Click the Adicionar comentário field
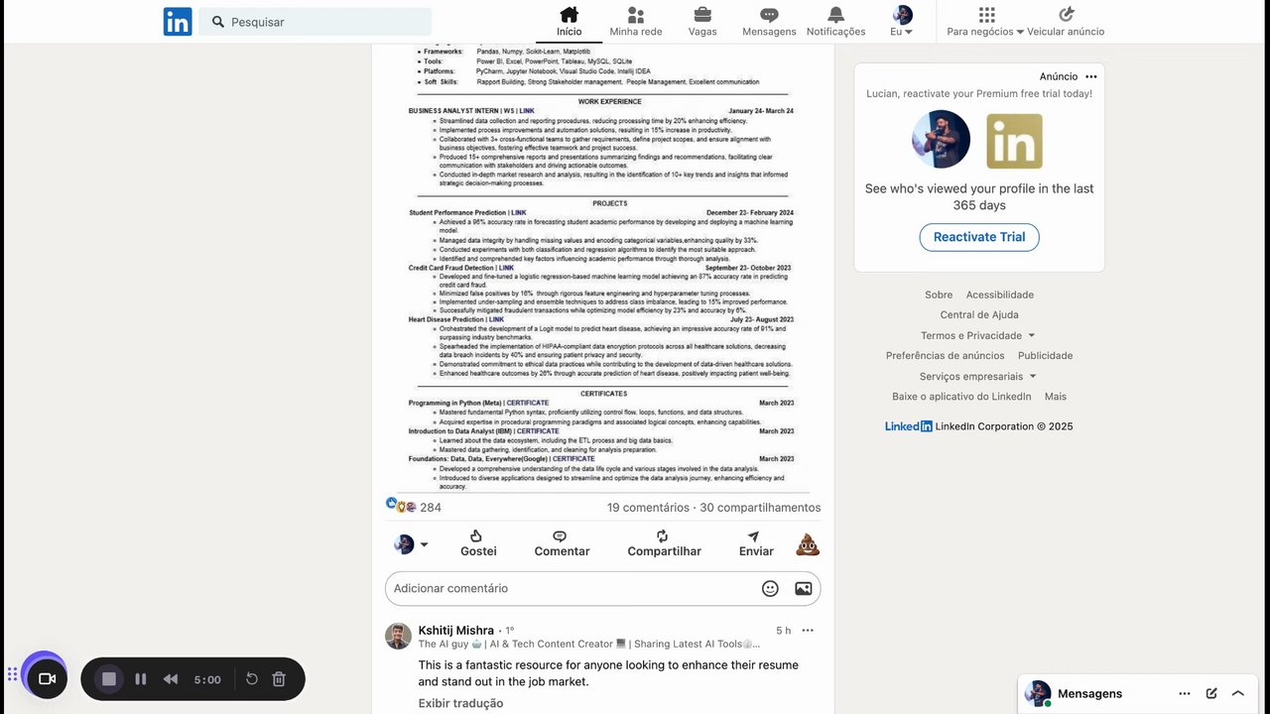The width and height of the screenshot is (1270, 714). 571,588
